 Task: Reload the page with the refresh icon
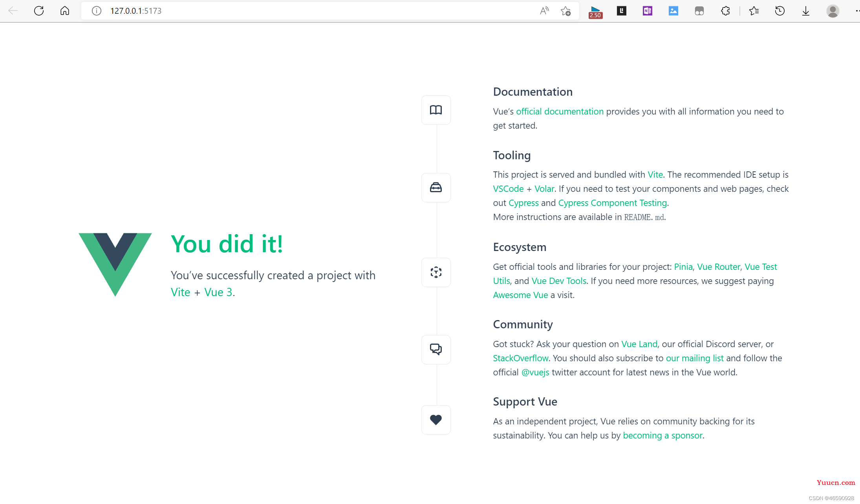point(39,11)
